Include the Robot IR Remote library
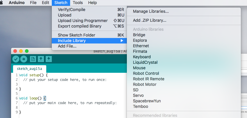Viewport: 247px width, 118px height. pyautogui.click(x=184, y=79)
